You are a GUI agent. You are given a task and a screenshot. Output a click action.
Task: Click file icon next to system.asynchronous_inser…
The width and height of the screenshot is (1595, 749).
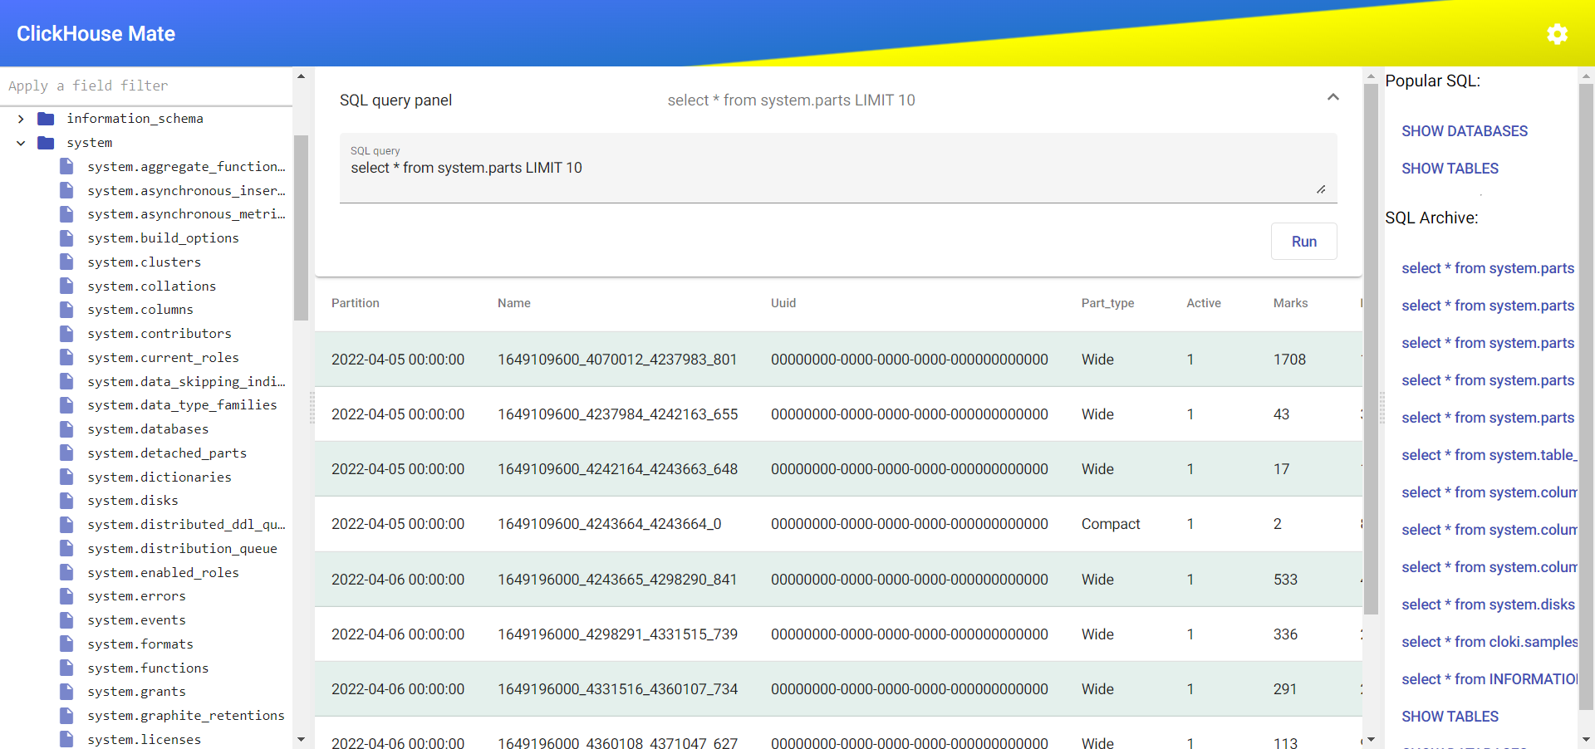66,190
